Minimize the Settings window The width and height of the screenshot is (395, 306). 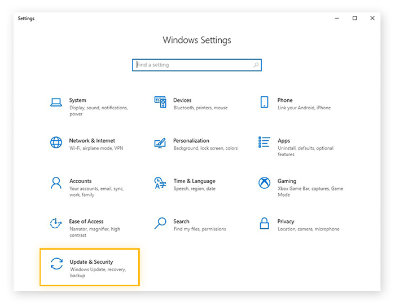(x=337, y=18)
